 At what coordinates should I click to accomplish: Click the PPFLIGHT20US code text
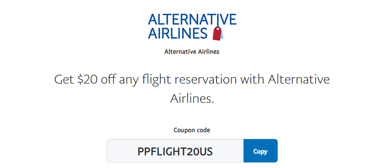click(175, 151)
